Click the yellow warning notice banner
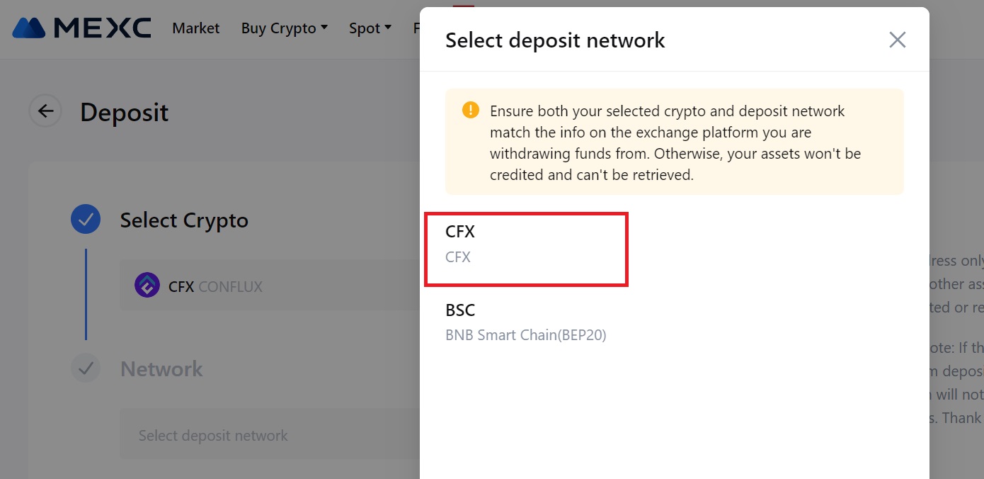The height and width of the screenshot is (479, 984). (674, 141)
